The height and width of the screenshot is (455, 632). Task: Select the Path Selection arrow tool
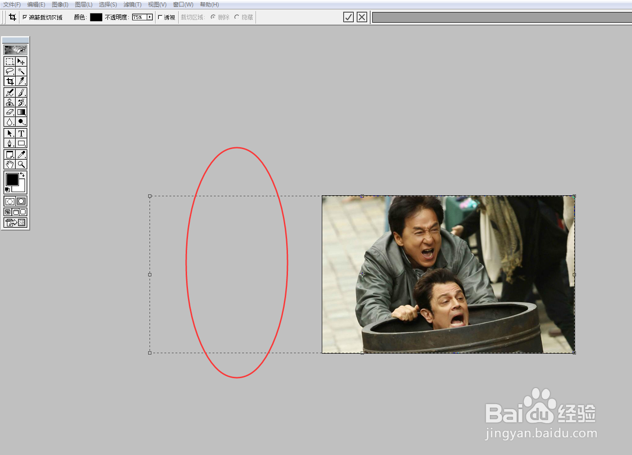(x=10, y=133)
